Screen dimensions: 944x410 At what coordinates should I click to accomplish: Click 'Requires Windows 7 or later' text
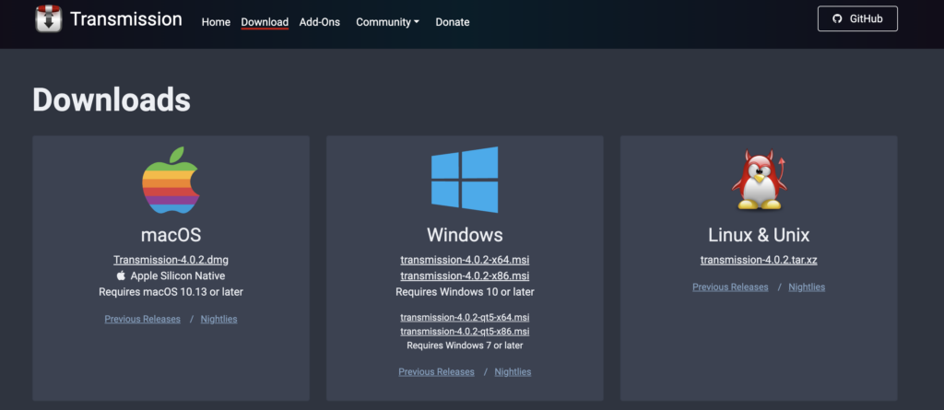(x=465, y=346)
